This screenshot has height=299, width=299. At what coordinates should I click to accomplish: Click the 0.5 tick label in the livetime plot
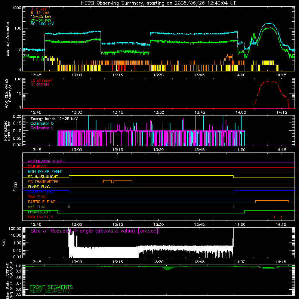(18, 294)
